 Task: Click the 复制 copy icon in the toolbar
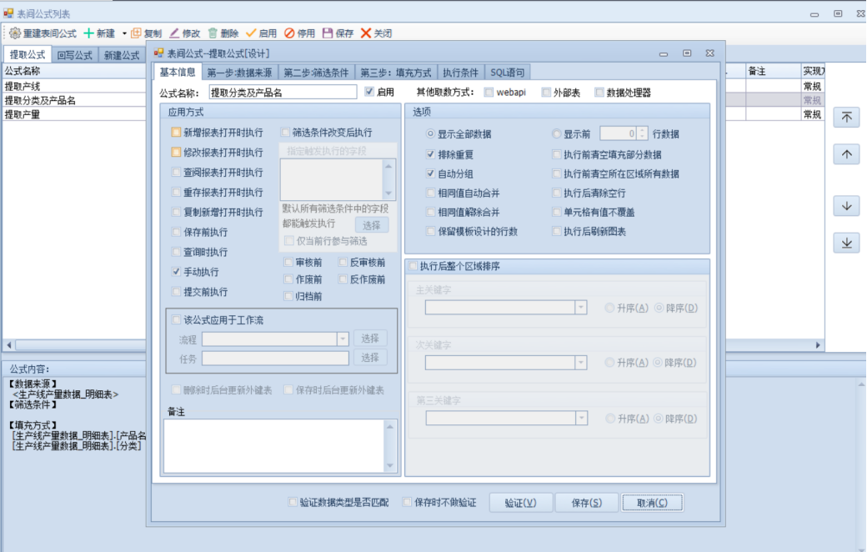click(x=137, y=33)
